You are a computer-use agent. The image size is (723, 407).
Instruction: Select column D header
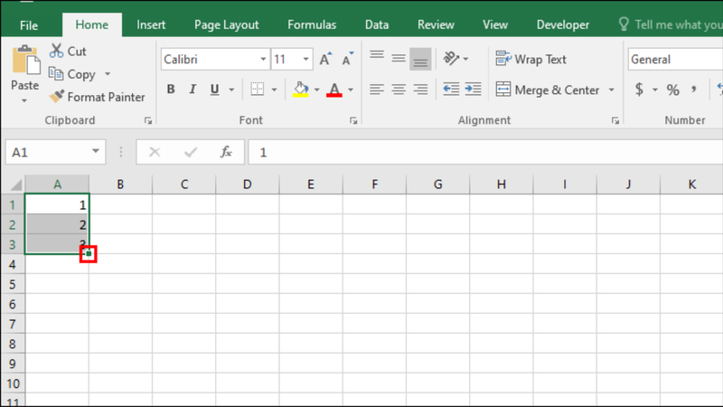tap(247, 185)
